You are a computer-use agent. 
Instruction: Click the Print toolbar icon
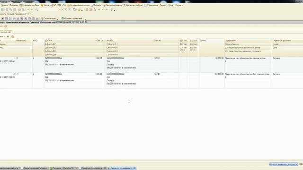[x=19, y=9]
